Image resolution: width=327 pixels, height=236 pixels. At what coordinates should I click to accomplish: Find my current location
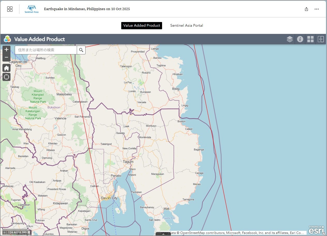(x=6, y=77)
